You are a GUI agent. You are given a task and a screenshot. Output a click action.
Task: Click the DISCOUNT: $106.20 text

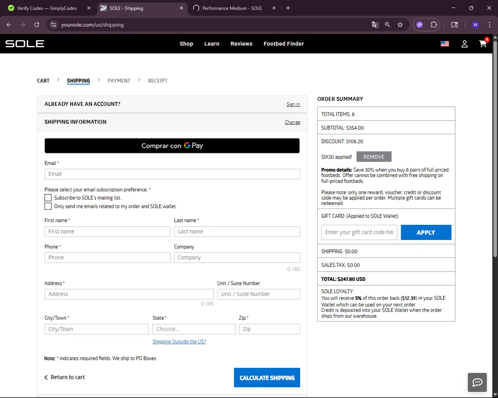pos(342,141)
